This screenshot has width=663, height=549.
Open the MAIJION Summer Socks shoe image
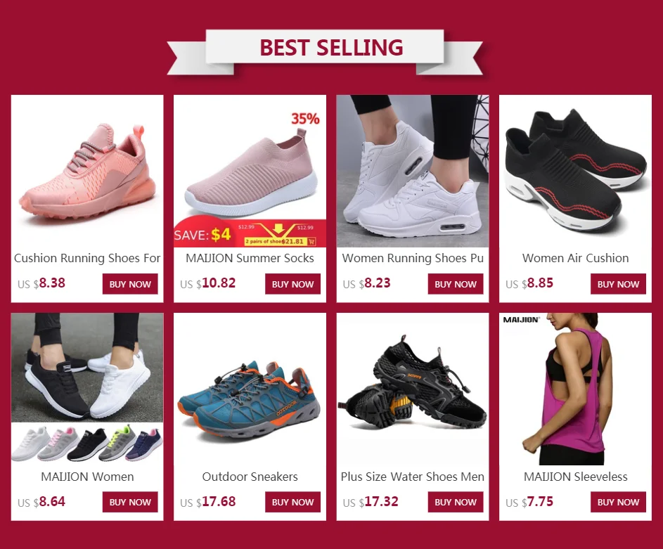click(x=250, y=171)
